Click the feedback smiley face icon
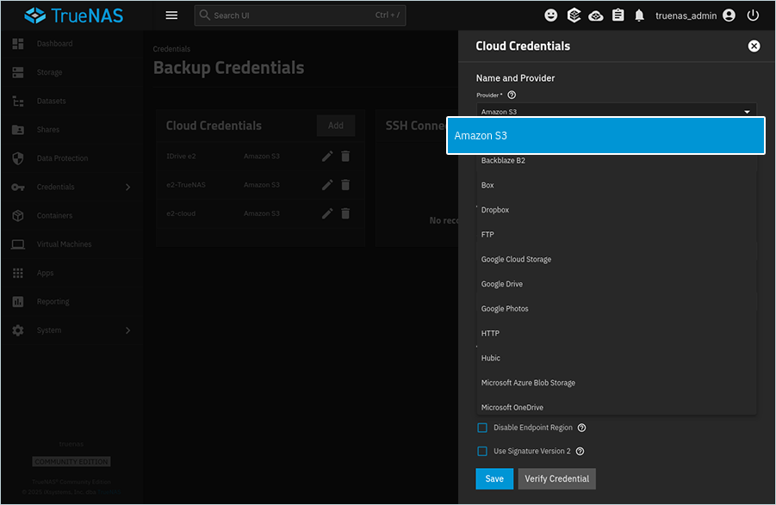776x505 pixels. click(551, 15)
